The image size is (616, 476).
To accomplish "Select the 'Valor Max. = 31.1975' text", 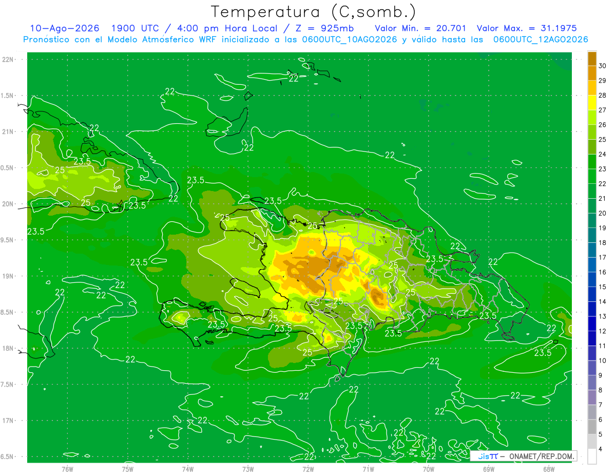I will click(527, 29).
